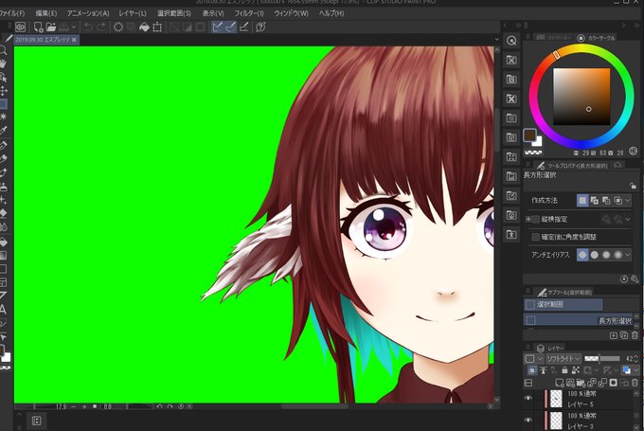Open the 縦横指定 aspect type dropdown arrow
Image resolution: width=644 pixels, height=431 pixels.
point(628,220)
